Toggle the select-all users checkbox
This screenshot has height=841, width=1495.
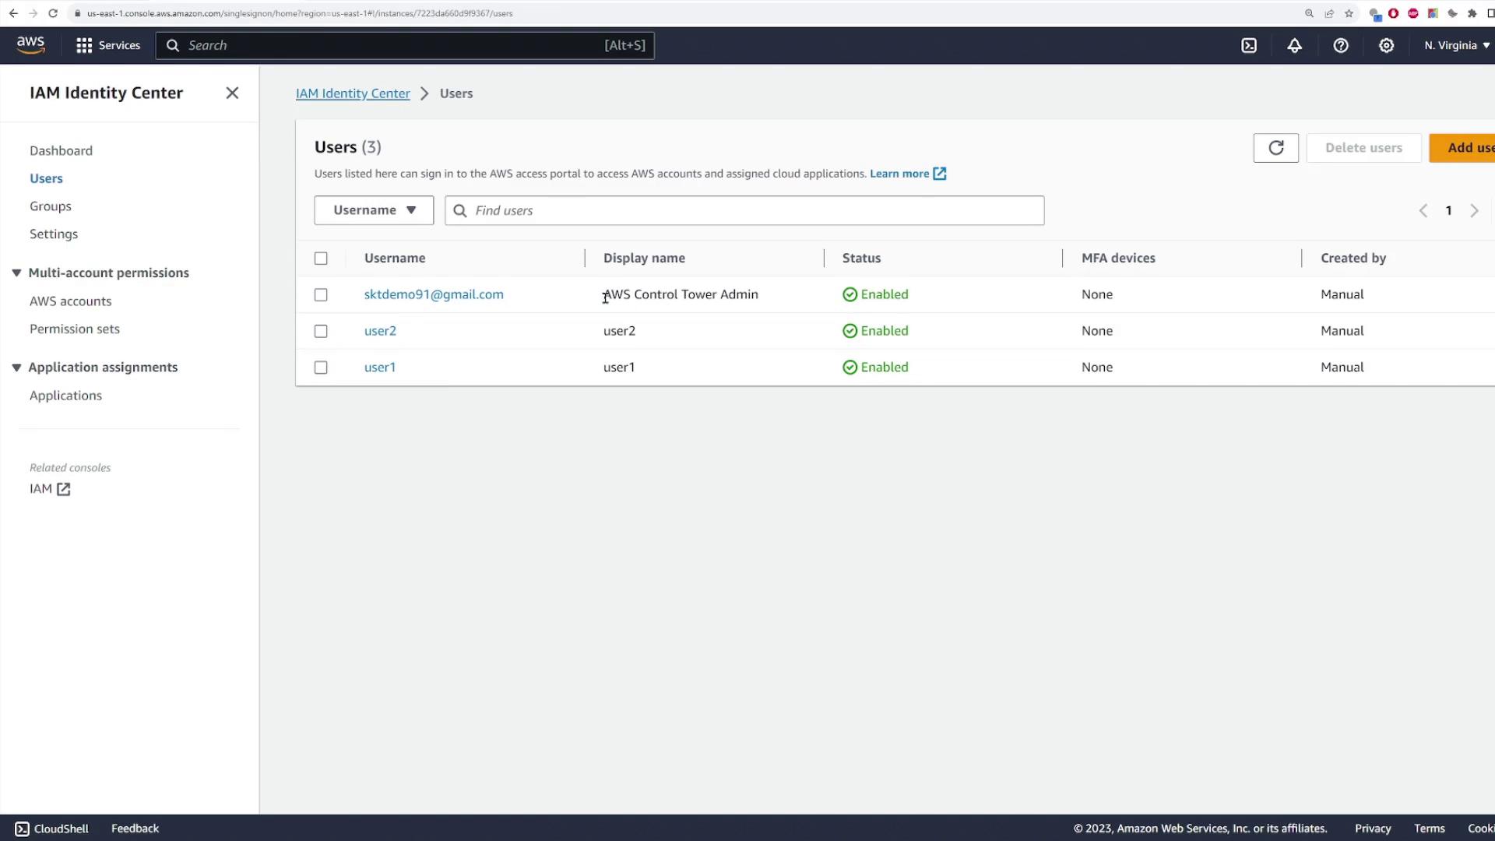click(x=321, y=259)
